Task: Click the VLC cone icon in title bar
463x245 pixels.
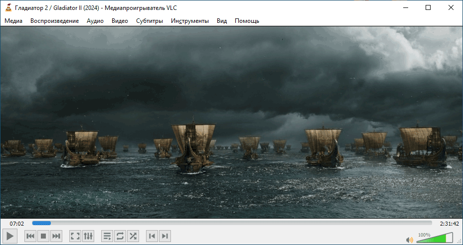Action: (x=8, y=7)
